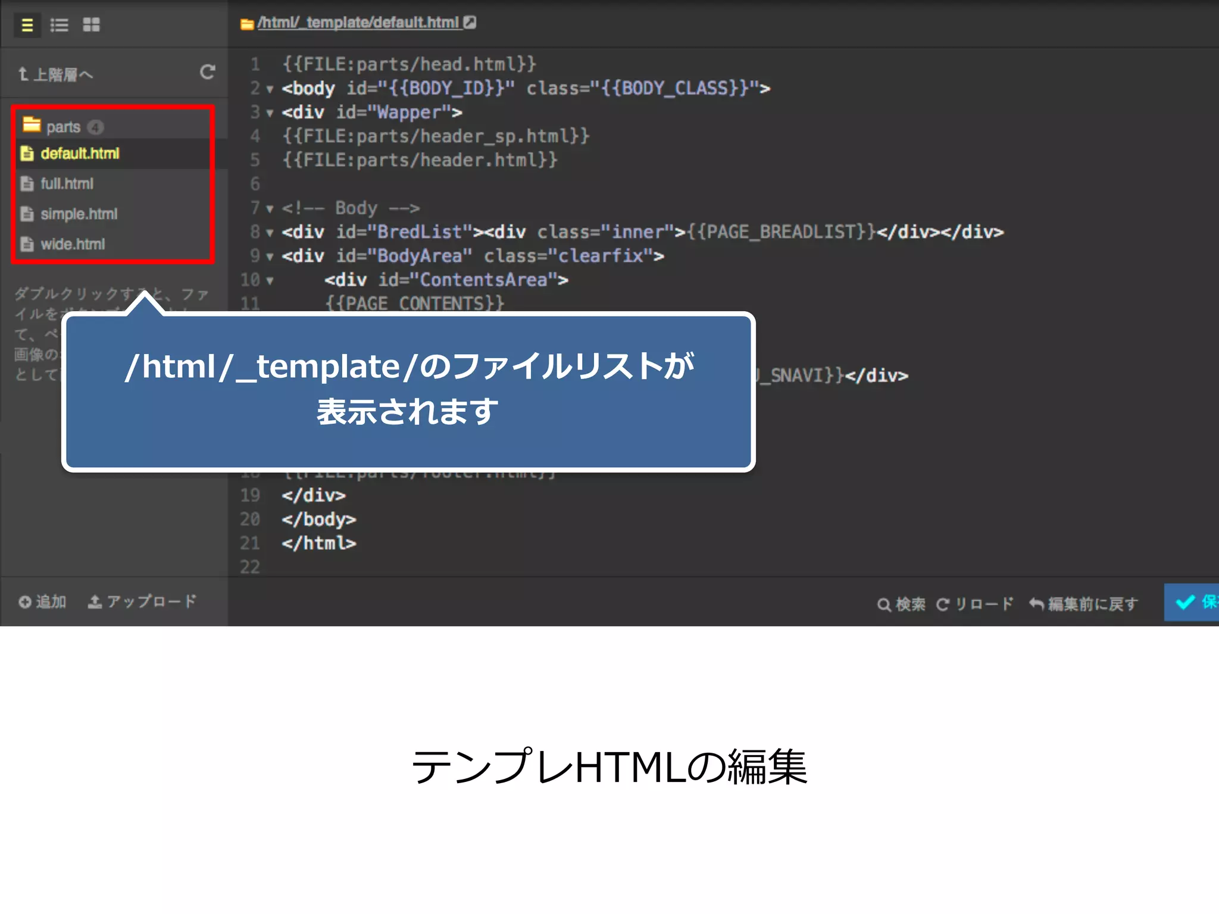1219x914 pixels.
Task: Click the /html/_template/default.html path link
Action: click(358, 23)
